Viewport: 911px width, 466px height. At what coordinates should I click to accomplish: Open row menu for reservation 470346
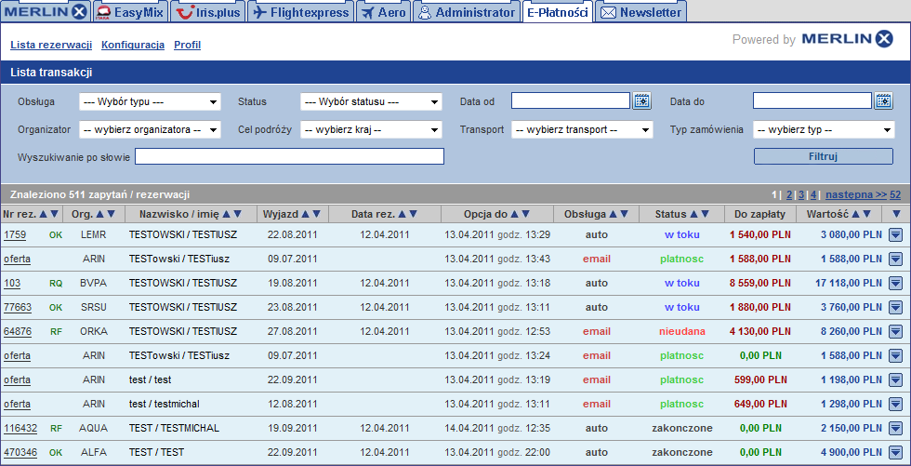895,452
